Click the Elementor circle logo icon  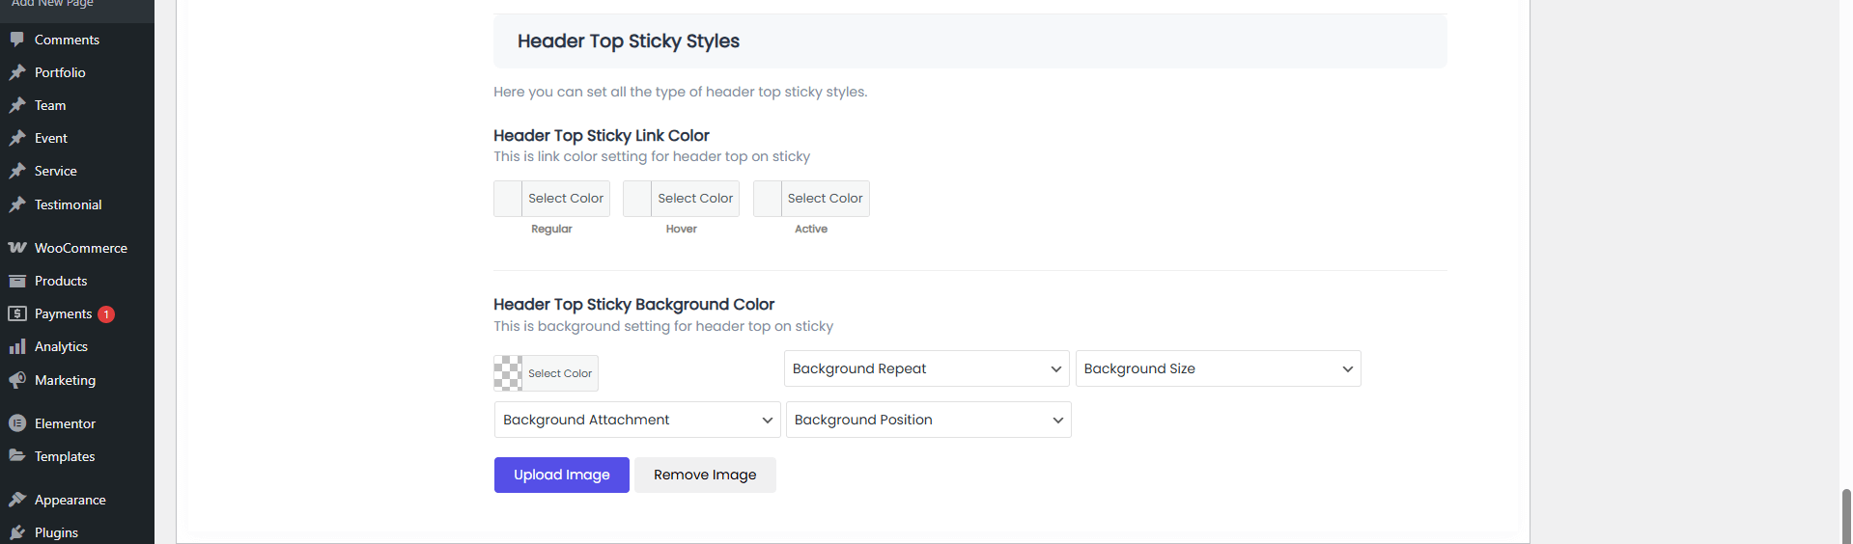(x=17, y=423)
